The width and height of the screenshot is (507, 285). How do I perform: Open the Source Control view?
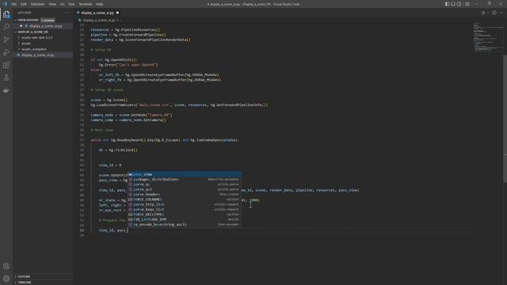6,40
